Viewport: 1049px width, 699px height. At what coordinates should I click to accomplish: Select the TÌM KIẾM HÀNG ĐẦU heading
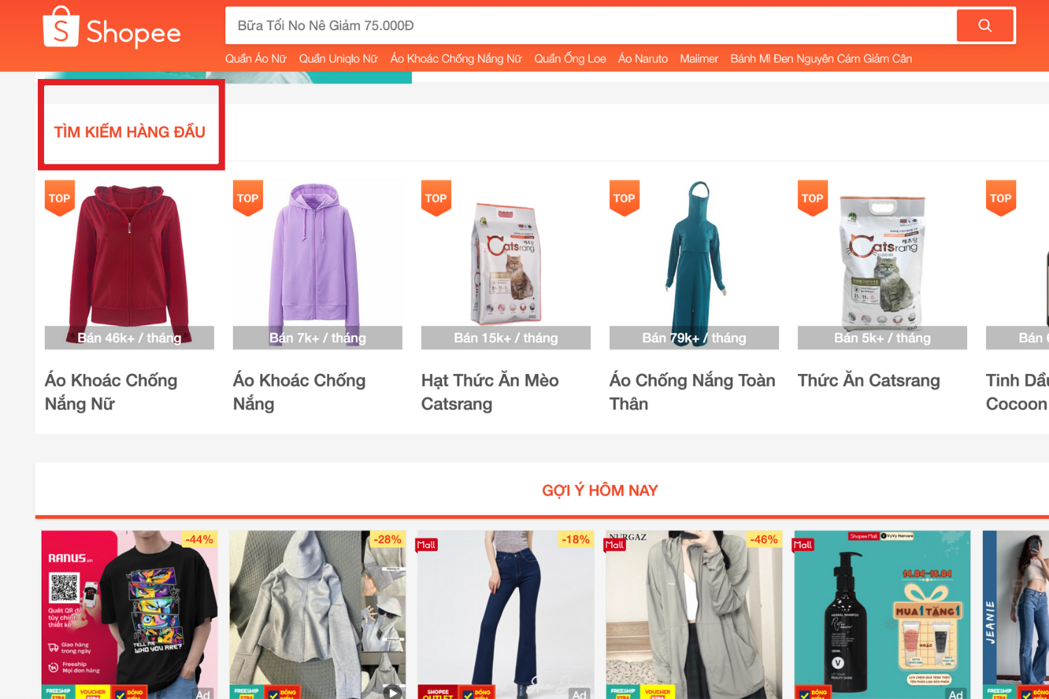130,132
